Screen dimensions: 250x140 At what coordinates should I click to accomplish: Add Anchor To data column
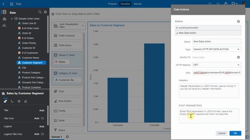[x=238, y=57]
